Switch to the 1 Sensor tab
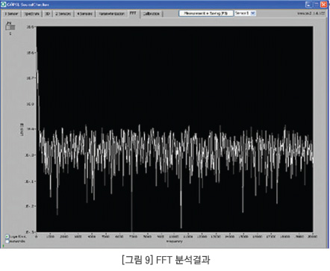This screenshot has width=330, height=271. point(11,14)
